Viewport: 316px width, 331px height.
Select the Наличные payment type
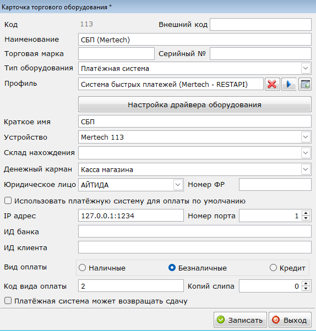tap(82, 268)
